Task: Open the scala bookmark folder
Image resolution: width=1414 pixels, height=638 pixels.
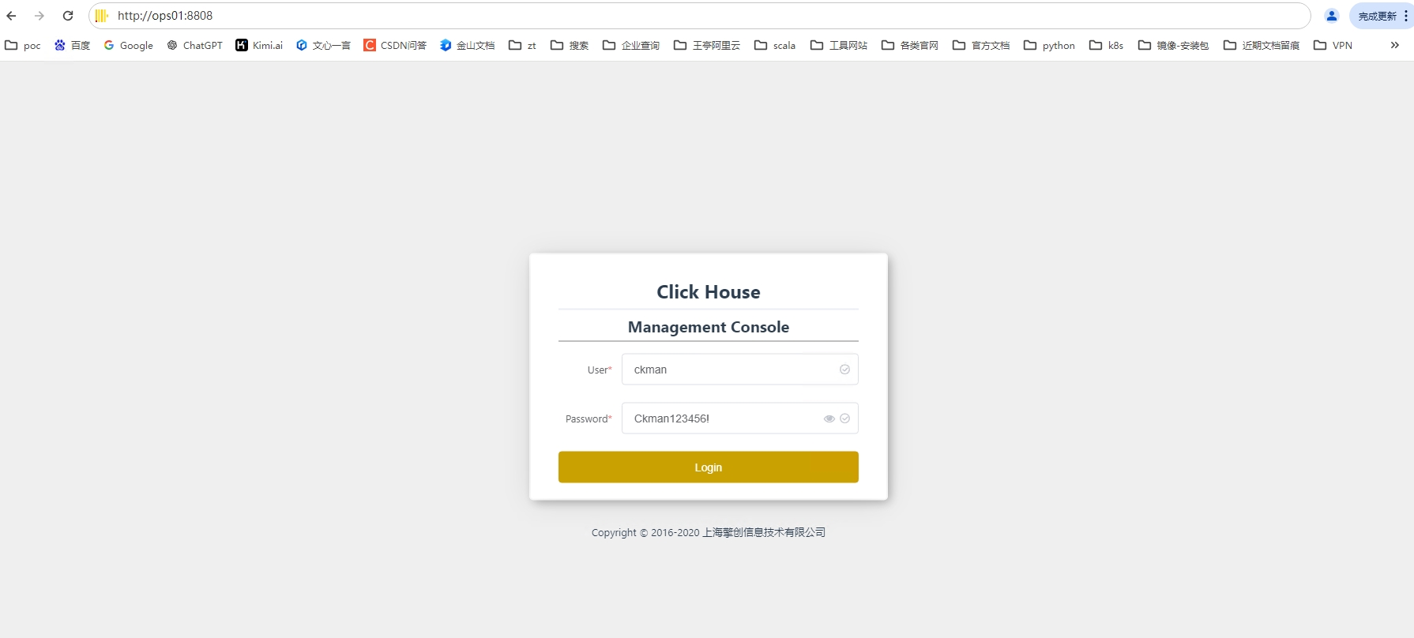Action: (x=775, y=45)
